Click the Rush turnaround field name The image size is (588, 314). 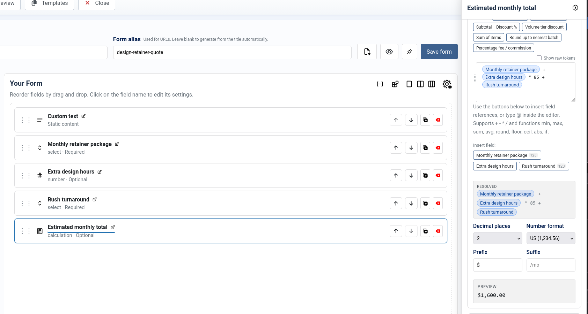tap(68, 199)
